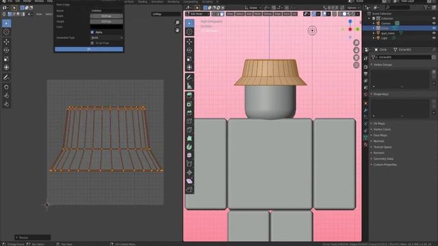Image resolution: width=438 pixels, height=246 pixels.
Task: Hide the Collection in outliner
Action: [x=434, y=18]
